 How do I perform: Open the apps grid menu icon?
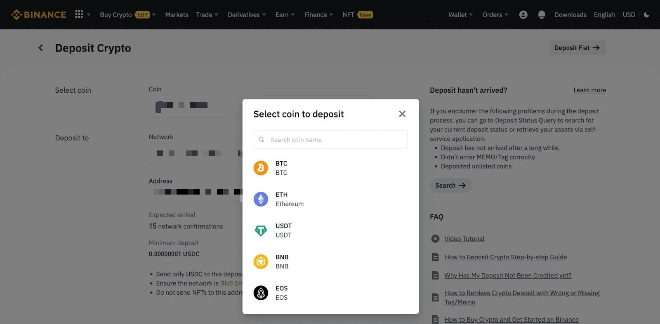click(79, 14)
